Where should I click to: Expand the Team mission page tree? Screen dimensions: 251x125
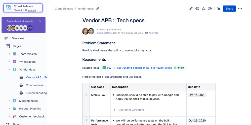(10, 54)
